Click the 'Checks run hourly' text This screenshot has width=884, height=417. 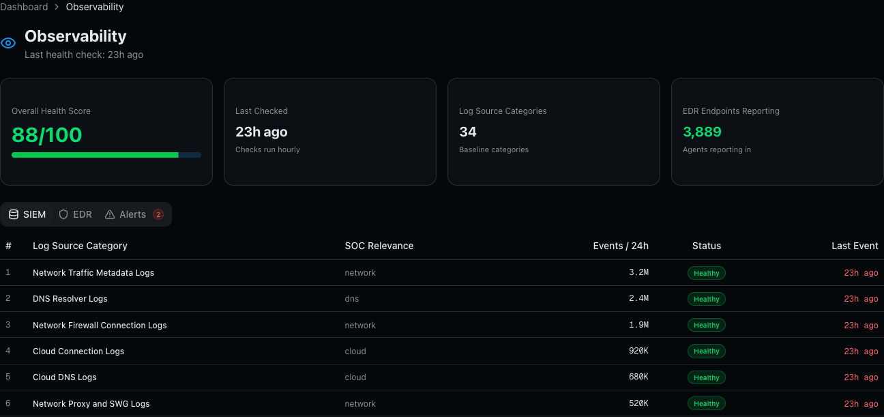pyautogui.click(x=267, y=149)
